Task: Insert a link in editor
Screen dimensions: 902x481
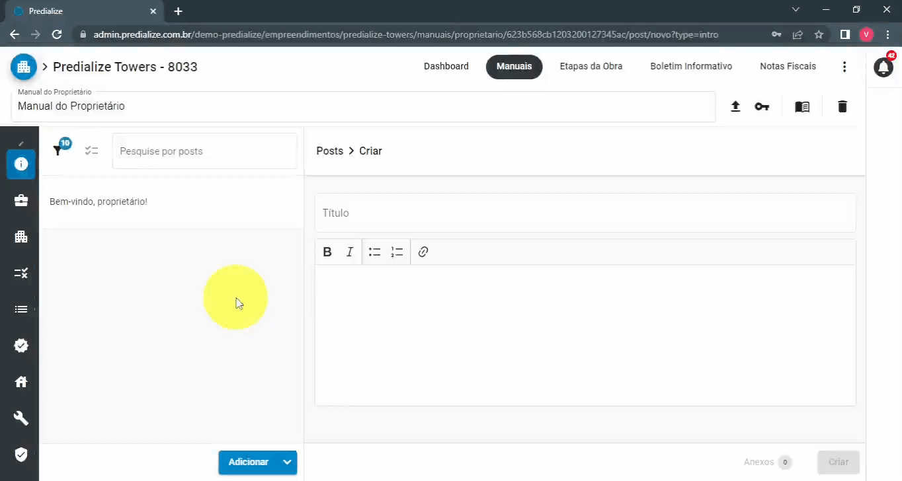Action: click(x=423, y=252)
